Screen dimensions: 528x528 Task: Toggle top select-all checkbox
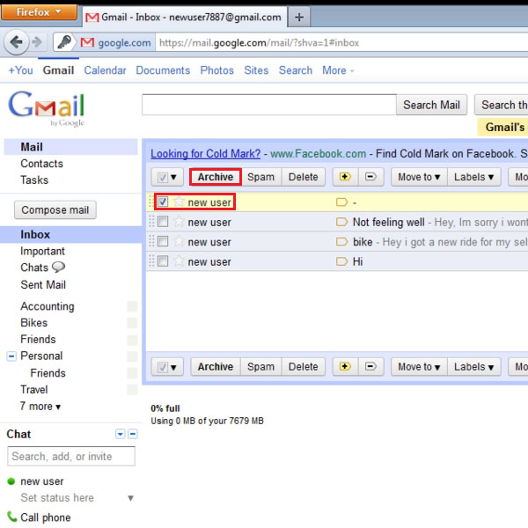(x=162, y=177)
